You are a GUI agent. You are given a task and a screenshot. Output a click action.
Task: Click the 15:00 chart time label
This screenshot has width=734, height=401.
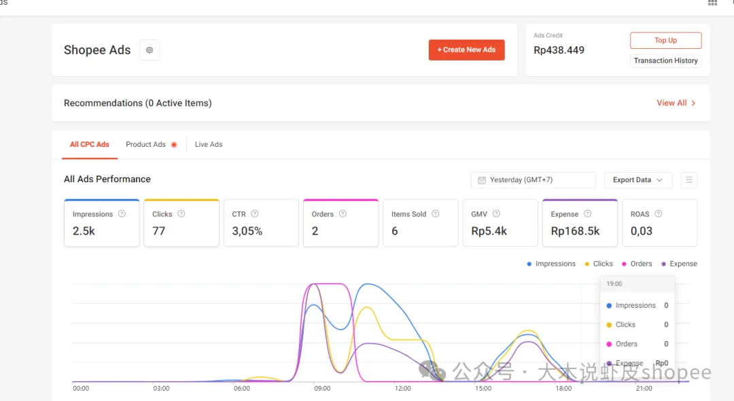coord(483,388)
